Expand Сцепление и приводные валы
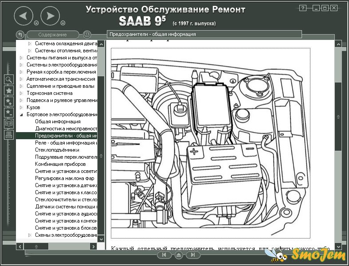Viewport: 349px width, 266px height. point(21,86)
